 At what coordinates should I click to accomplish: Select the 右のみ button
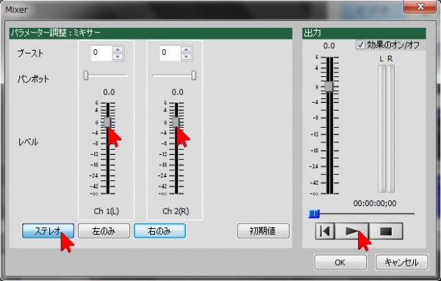point(159,231)
